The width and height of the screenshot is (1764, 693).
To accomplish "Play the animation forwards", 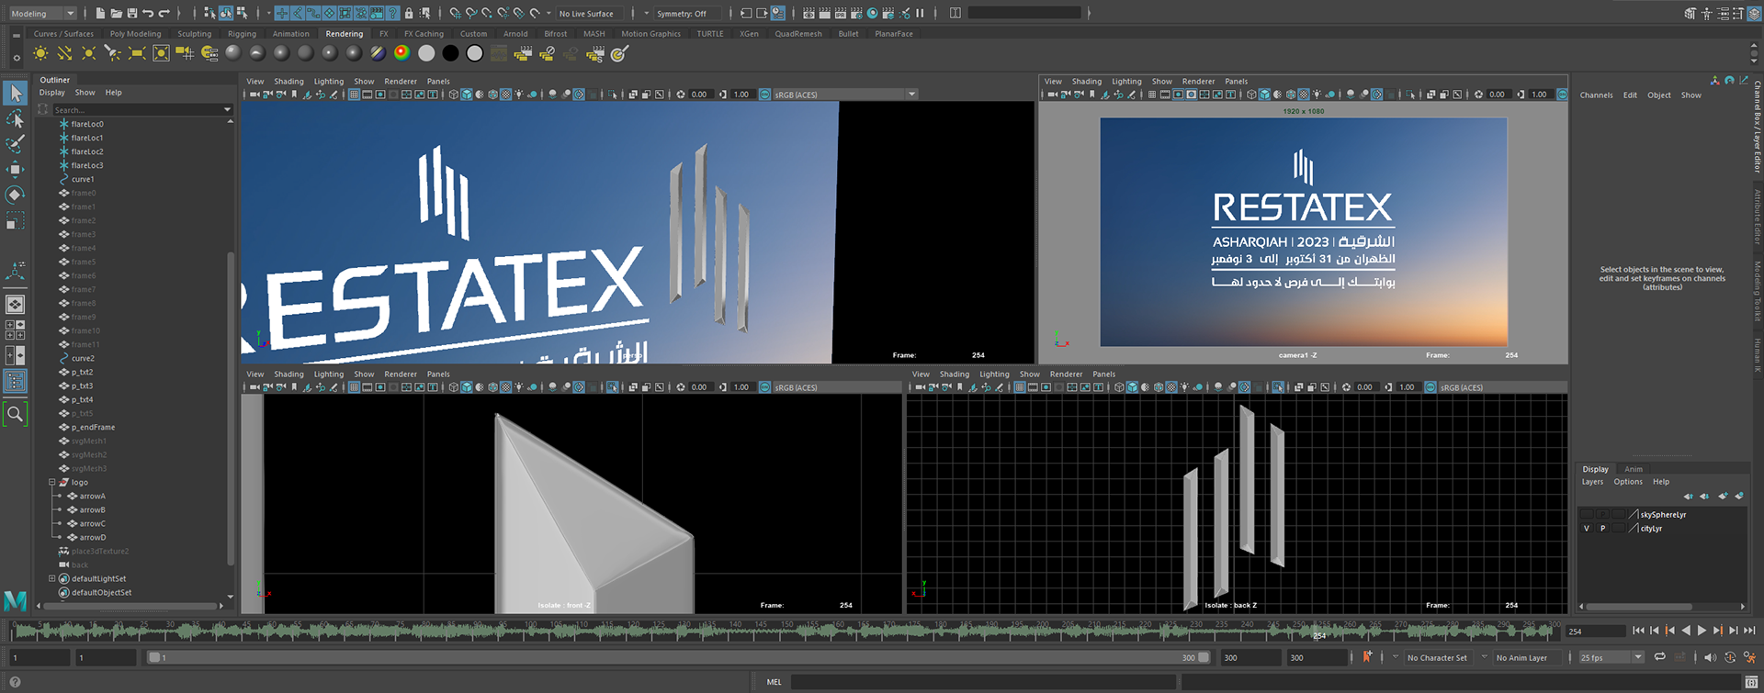I will click(1702, 631).
